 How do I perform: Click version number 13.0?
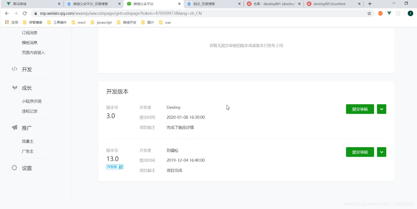click(x=113, y=159)
